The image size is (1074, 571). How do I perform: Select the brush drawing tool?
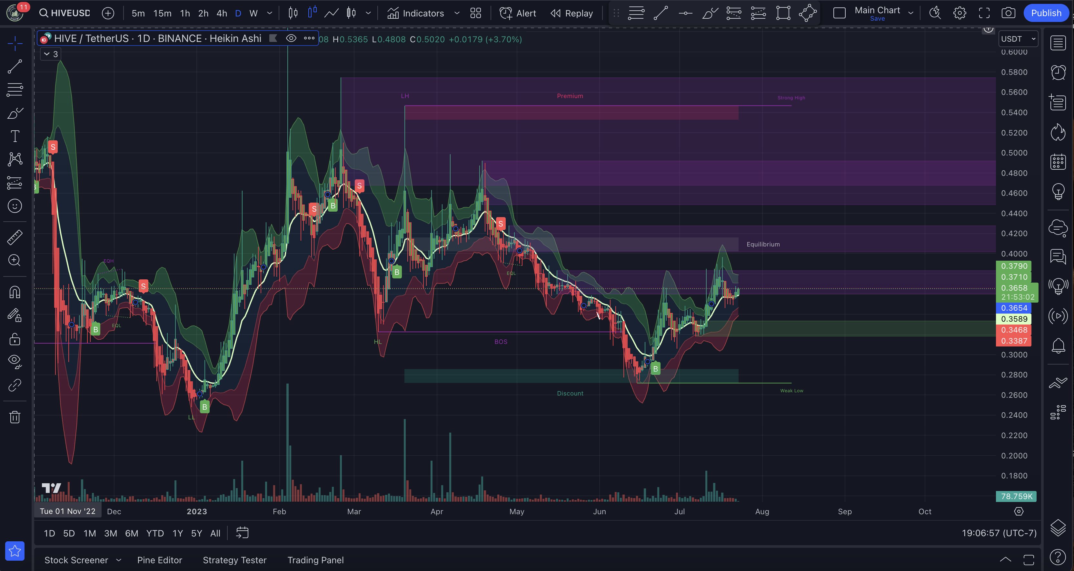(15, 113)
